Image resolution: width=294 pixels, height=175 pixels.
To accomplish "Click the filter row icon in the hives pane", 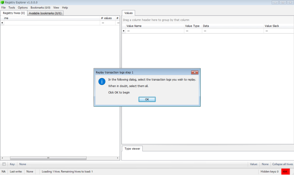I will (x=2, y=23).
